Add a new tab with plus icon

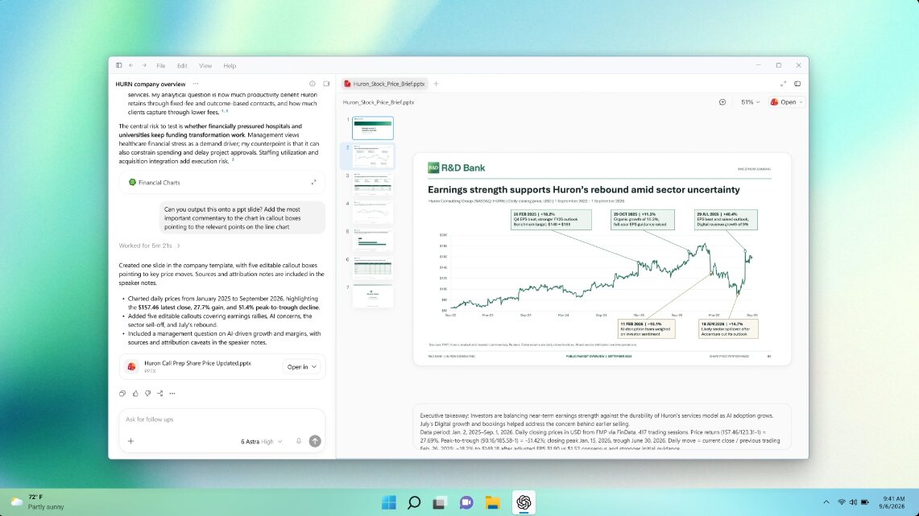pos(436,84)
